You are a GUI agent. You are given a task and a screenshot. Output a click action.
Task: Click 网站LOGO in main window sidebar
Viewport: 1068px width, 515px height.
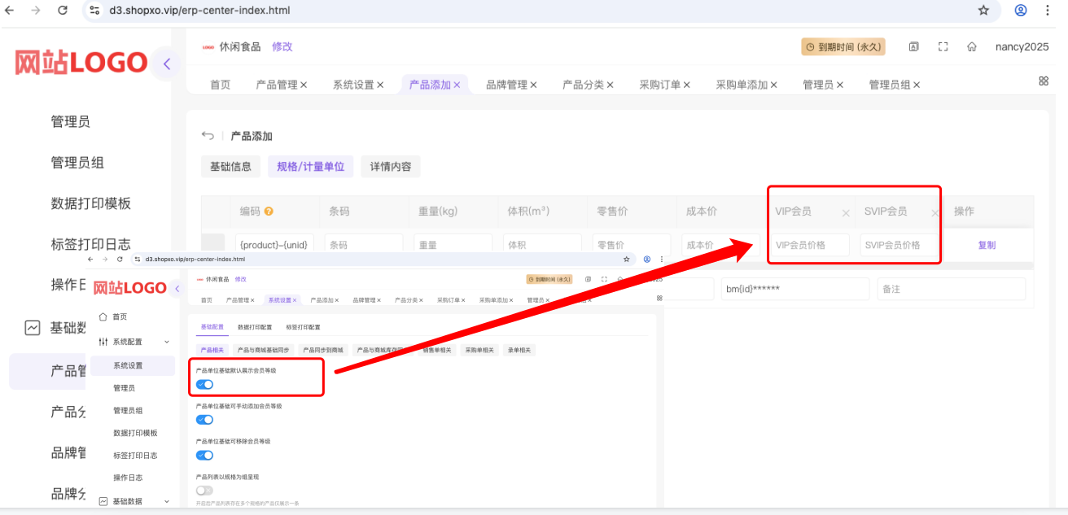click(81, 63)
